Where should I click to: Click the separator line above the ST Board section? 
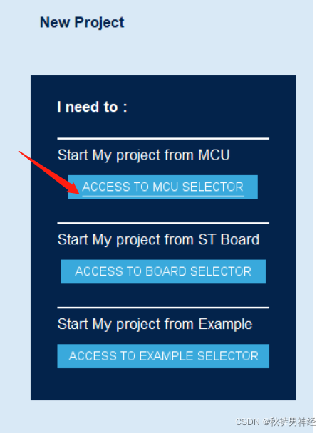click(x=163, y=223)
